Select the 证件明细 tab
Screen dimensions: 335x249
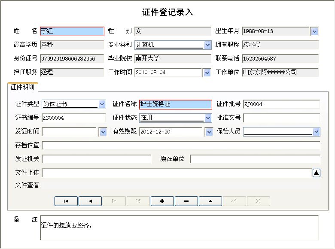coord(23,87)
